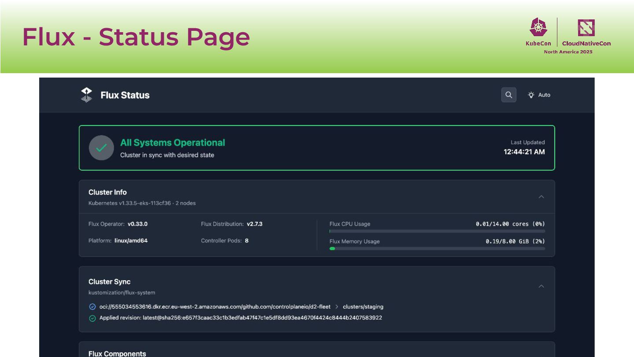Click the Flux logo icon

coord(87,95)
